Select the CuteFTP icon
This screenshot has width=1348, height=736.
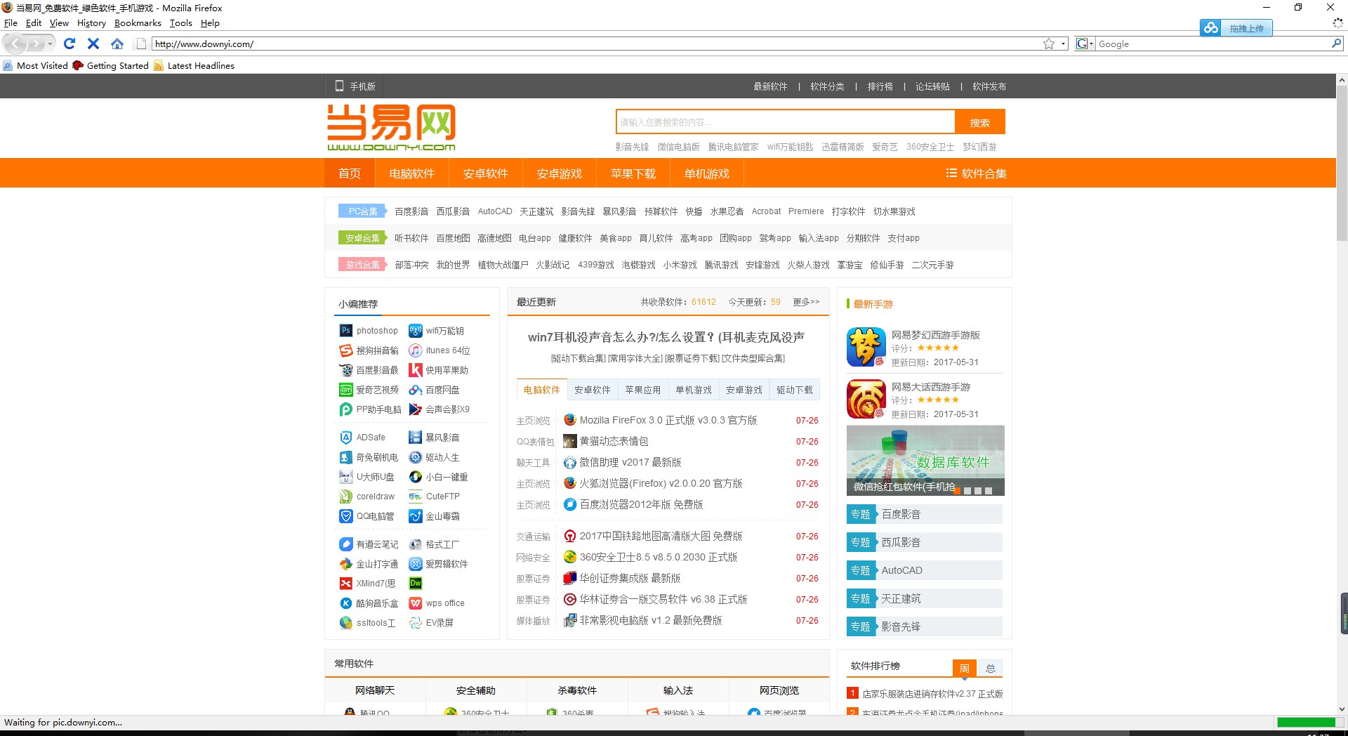416,497
